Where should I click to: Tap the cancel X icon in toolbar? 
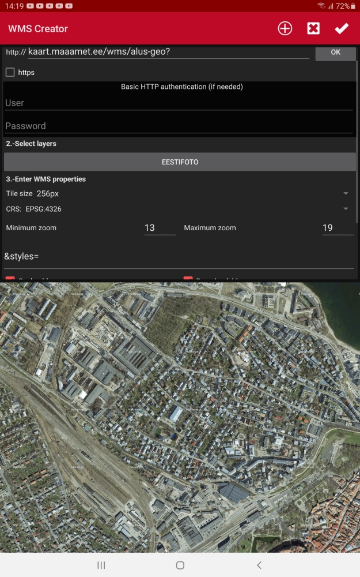pos(313,29)
